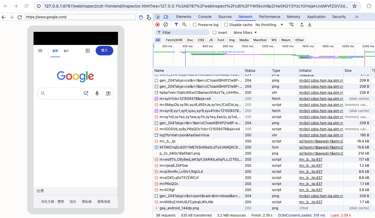Import a HAR file with the upload arrow
The height and width of the screenshot is (218, 375).
[x=302, y=25]
